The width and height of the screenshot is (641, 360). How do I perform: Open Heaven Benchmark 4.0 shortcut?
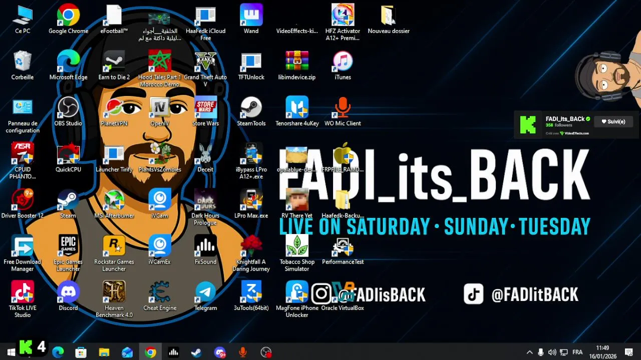coord(114,300)
